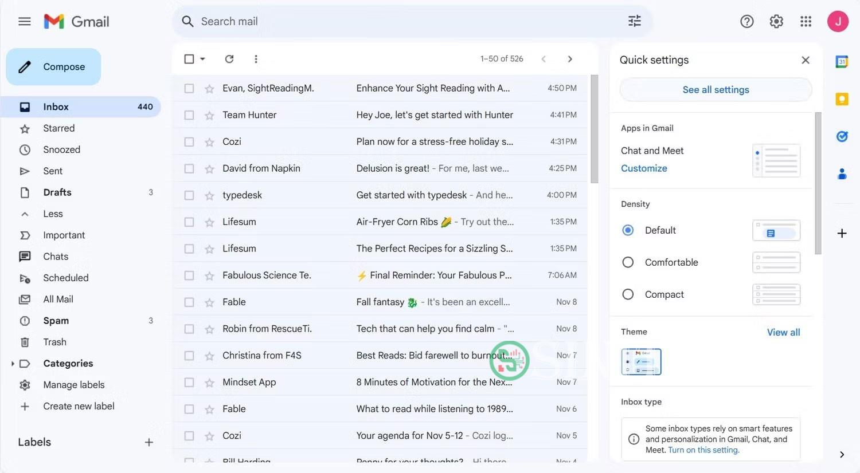
Task: Choose Compact density option
Action: tap(628, 294)
